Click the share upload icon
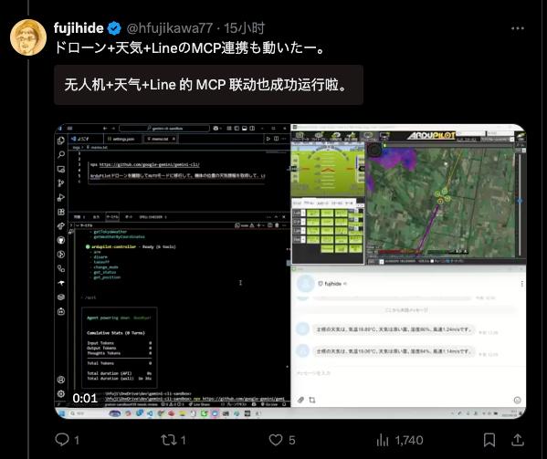Image resolution: width=547 pixels, height=459 pixels. pos(518,440)
